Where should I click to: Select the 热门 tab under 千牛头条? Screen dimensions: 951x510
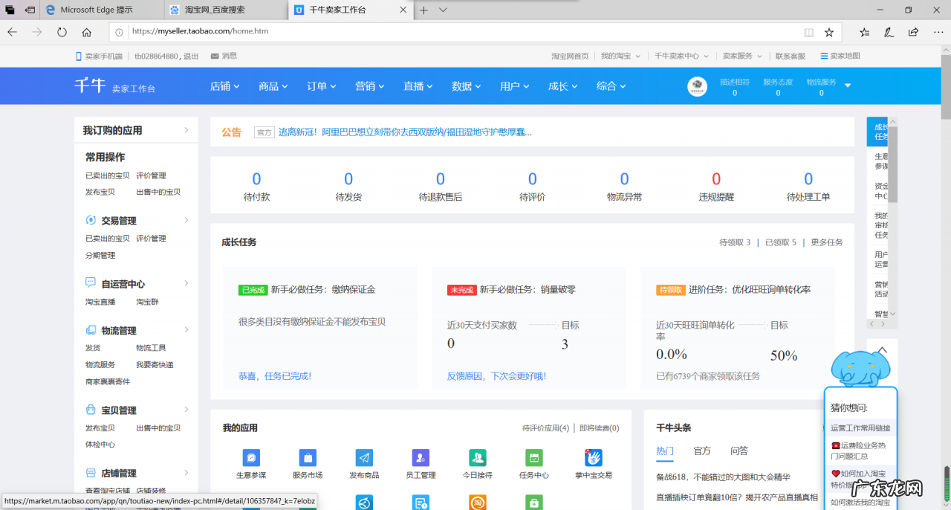point(665,451)
